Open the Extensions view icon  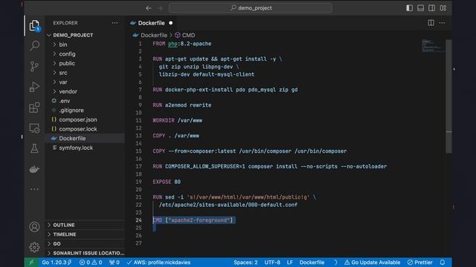tap(34, 108)
